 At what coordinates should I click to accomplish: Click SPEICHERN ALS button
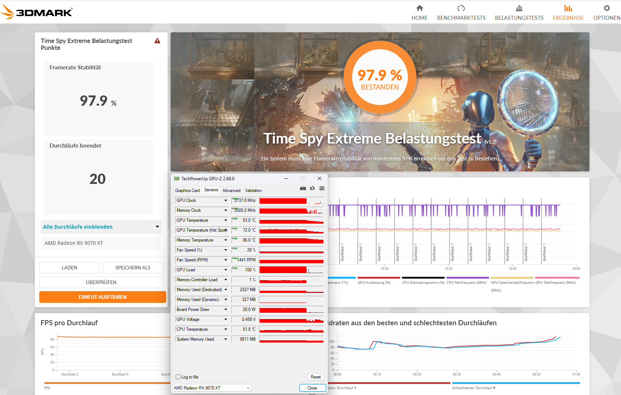point(133,268)
